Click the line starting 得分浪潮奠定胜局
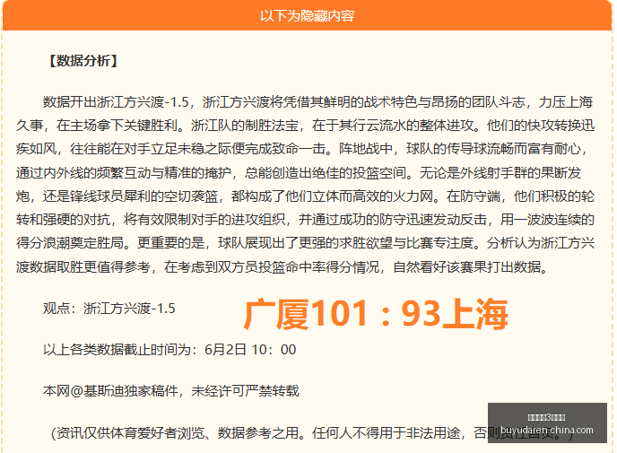The width and height of the screenshot is (617, 453). [x=305, y=243]
